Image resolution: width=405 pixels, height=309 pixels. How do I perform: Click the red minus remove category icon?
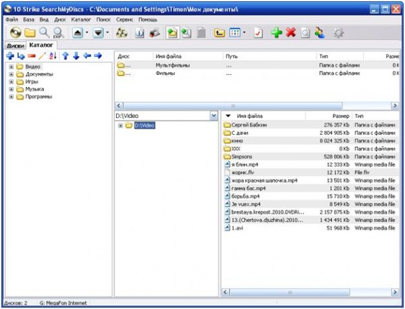point(32,56)
